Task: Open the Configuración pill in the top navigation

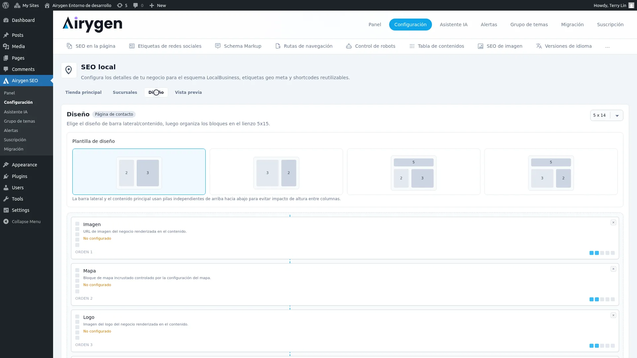Action: (x=410, y=25)
